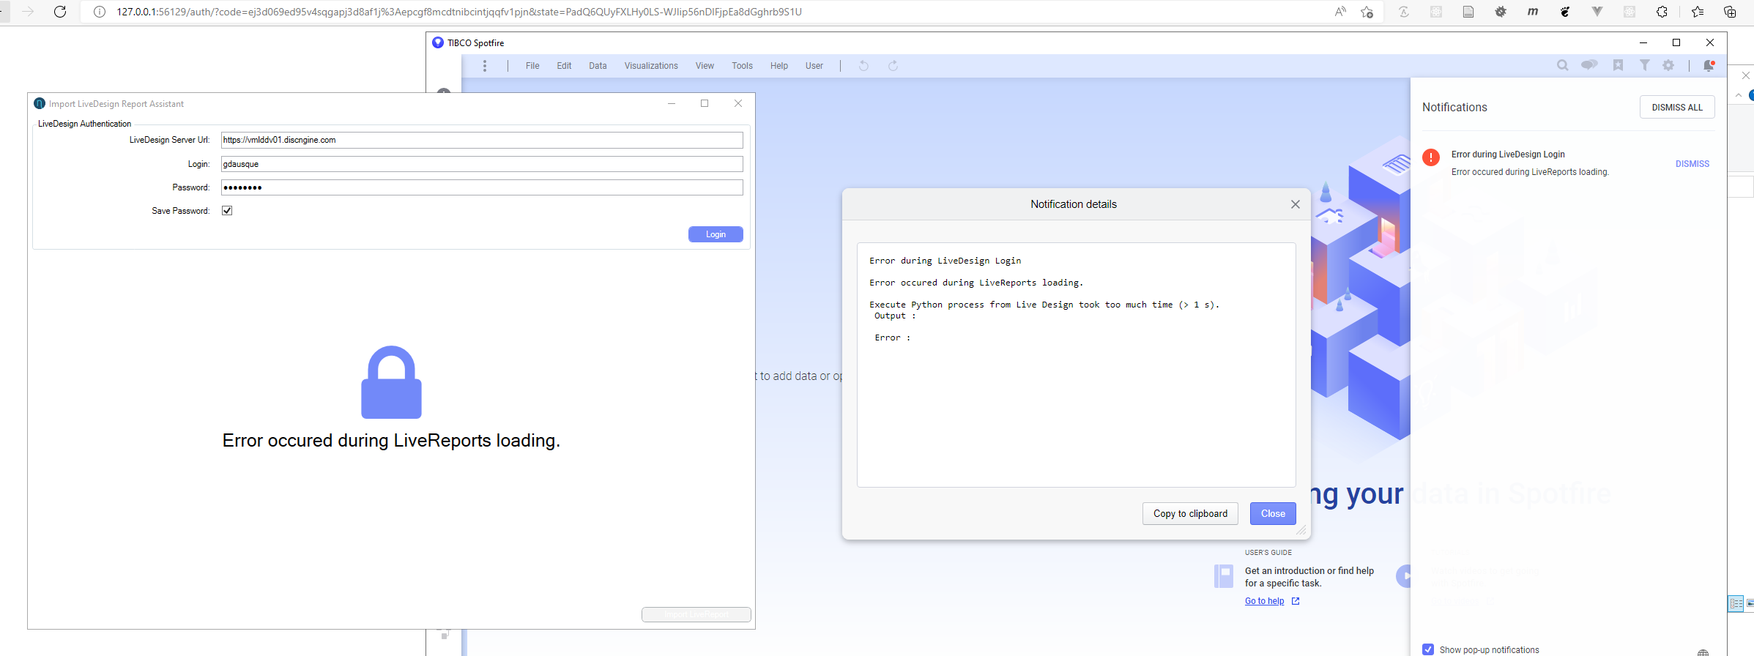Click the Redo arrow in Spotfire toolbar
The width and height of the screenshot is (1754, 656).
point(893,66)
